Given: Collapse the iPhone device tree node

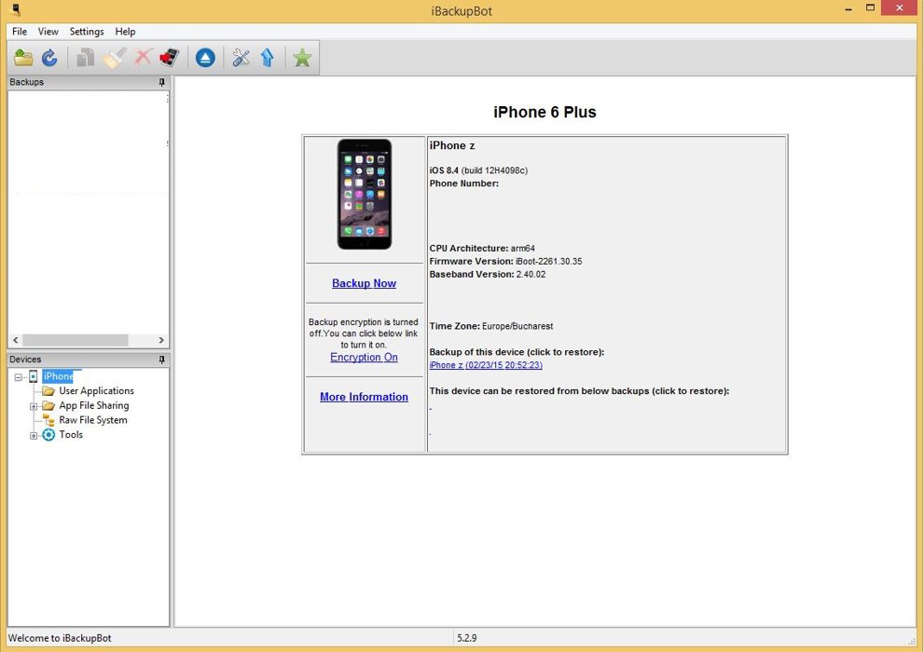Looking at the screenshot, I should (x=19, y=376).
